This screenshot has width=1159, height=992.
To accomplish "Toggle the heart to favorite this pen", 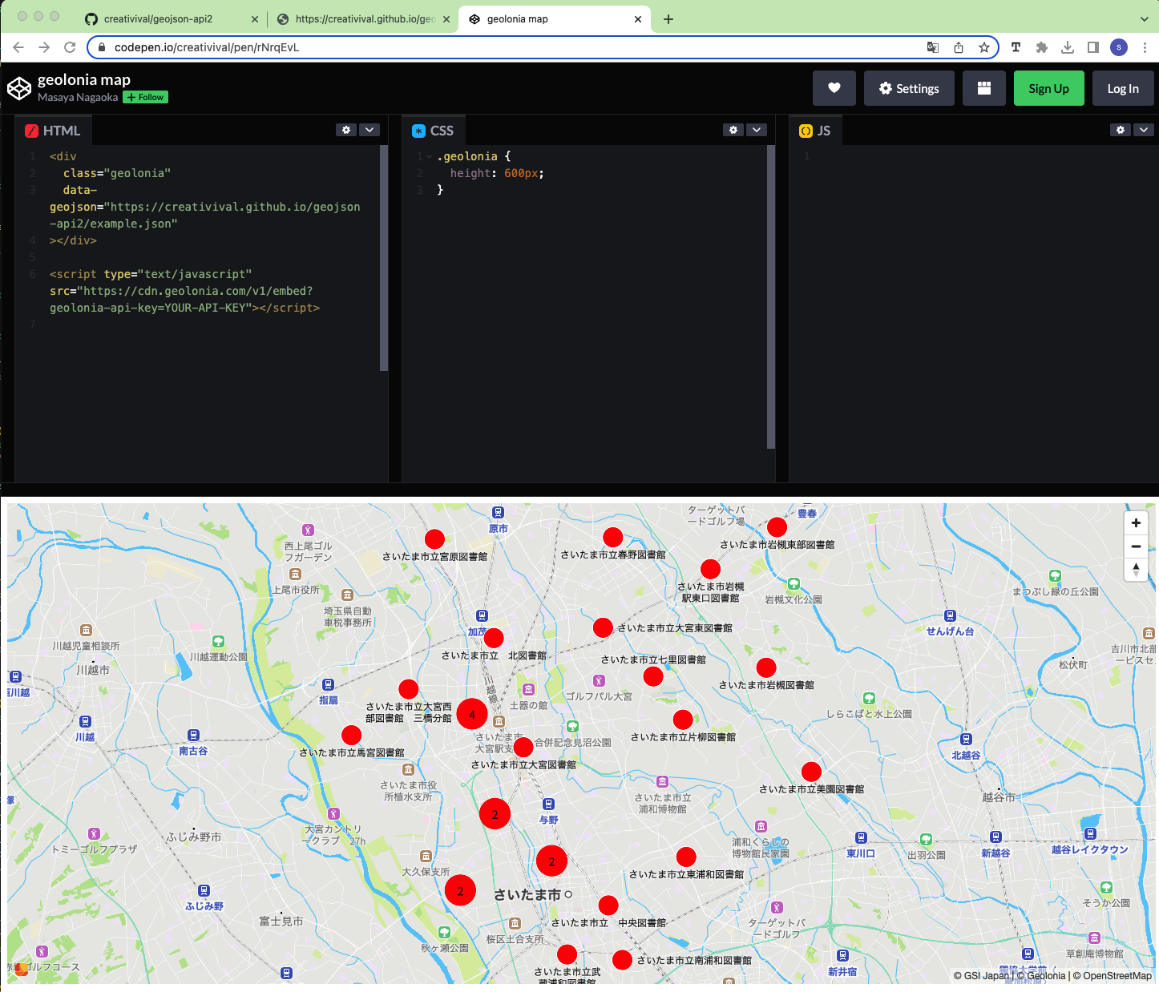I will coord(834,88).
